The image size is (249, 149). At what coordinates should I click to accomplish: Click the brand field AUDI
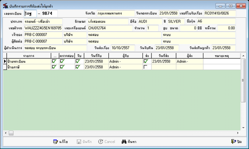[x=150, y=21]
